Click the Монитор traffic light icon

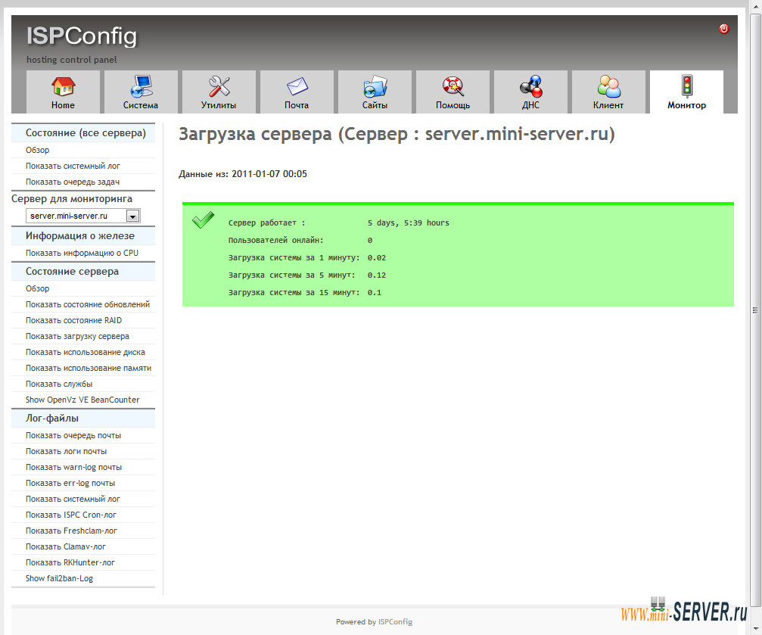[x=686, y=86]
